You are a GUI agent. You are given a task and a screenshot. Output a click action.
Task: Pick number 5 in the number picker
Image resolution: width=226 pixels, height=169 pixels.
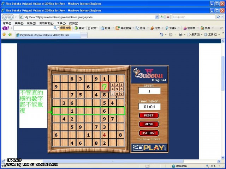(x=117, y=89)
